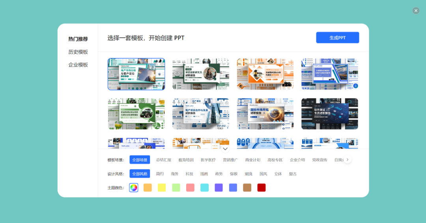
Task: Open the 历史模板 tab
Action: (x=78, y=52)
